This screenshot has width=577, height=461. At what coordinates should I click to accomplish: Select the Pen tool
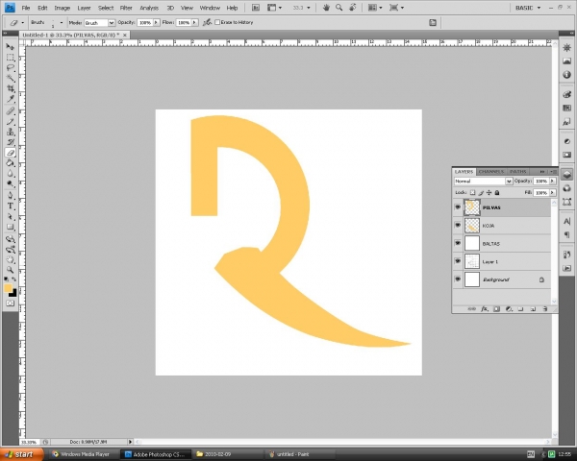11,196
